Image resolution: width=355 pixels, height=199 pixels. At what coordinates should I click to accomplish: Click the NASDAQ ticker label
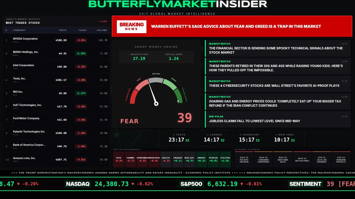pyautogui.click(x=78, y=184)
